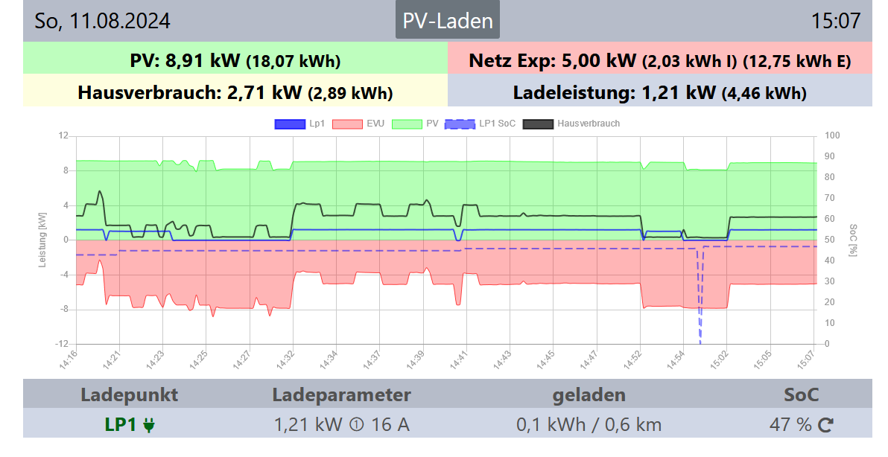Image resolution: width=888 pixels, height=457 pixels.
Task: Click the 1,21 kW charge parameter value
Action: click(x=308, y=424)
